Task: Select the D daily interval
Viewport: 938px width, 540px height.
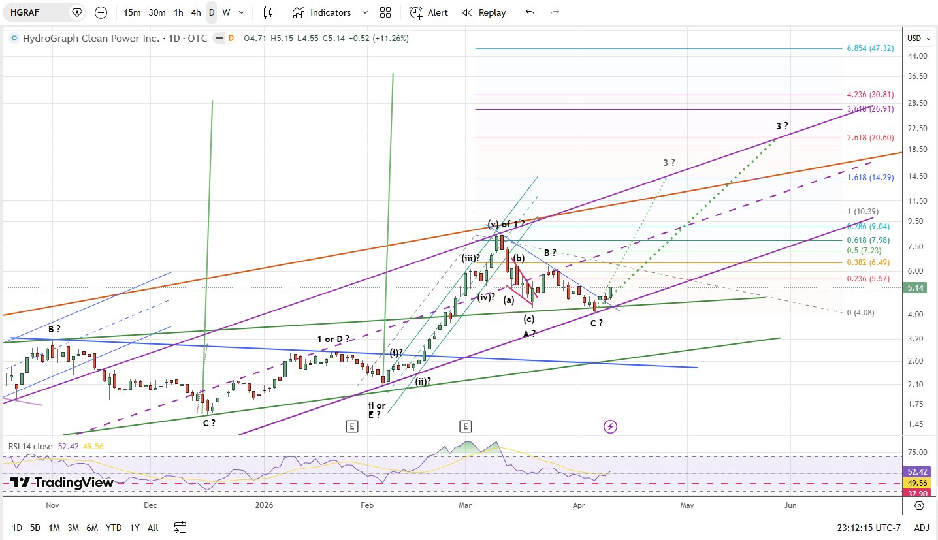Action: point(212,12)
